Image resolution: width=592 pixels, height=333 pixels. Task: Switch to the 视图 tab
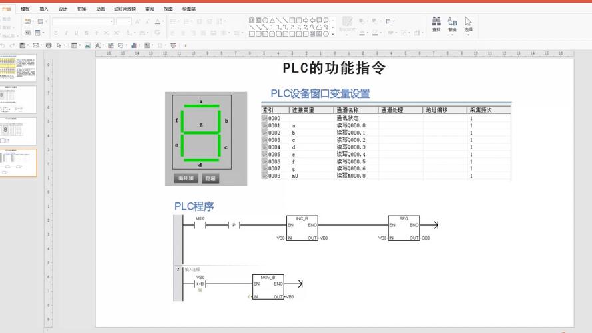[168, 9]
